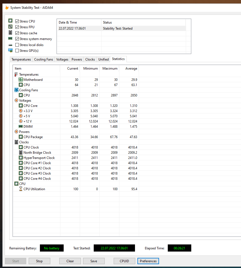The image size is (241, 268).
Task: Select the HyperTransport Clock row
Action: 76,158
